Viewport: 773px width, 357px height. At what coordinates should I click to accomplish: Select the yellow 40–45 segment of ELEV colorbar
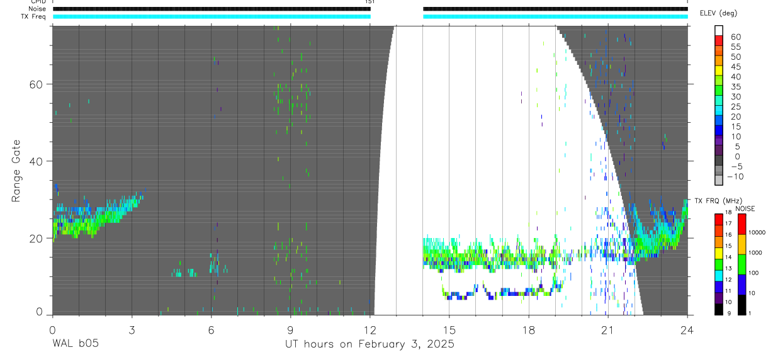[x=719, y=72]
